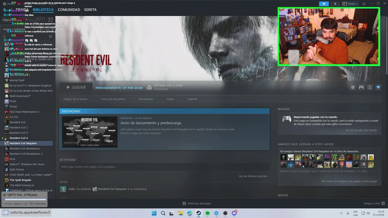This screenshot has width=388, height=218.
Task: Click the controller settings icon beside the gear
Action: 361,87
